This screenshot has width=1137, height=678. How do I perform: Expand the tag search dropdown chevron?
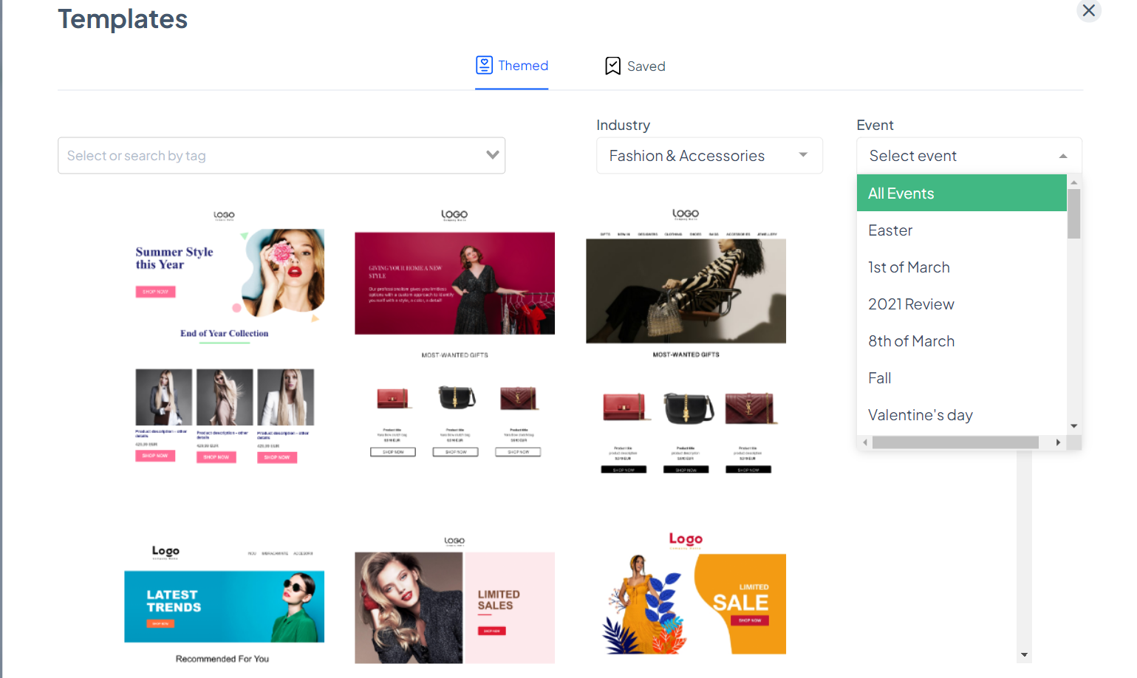pyautogui.click(x=492, y=155)
